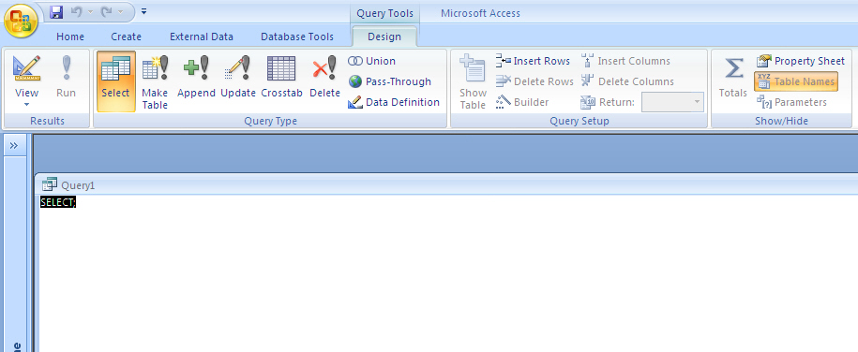Customize Quick Access Toolbar dropdown
Image resolution: width=858 pixels, height=352 pixels.
(143, 11)
